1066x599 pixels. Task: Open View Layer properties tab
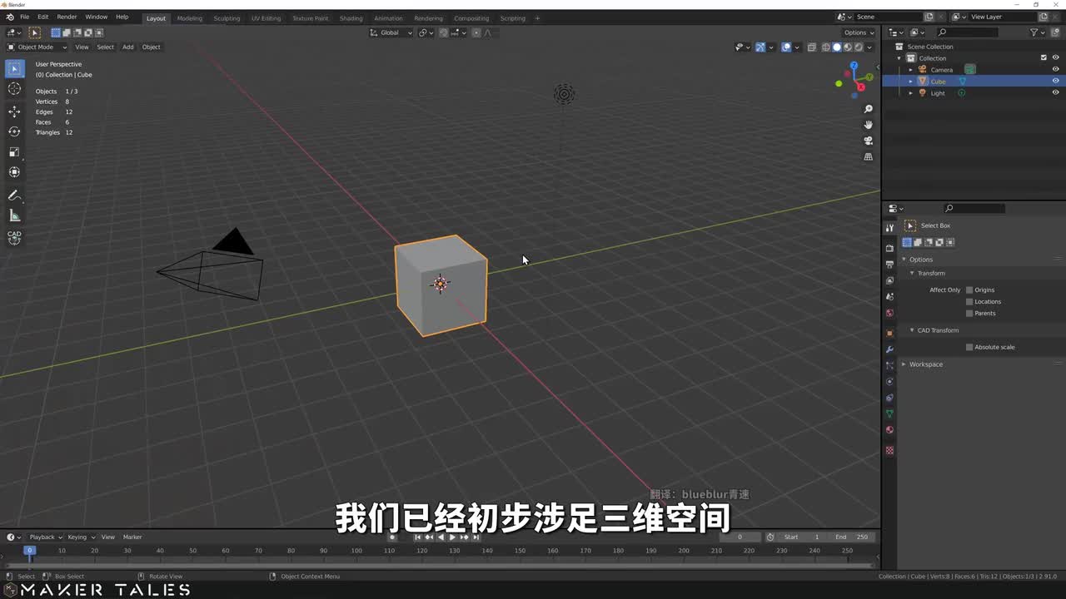click(889, 280)
